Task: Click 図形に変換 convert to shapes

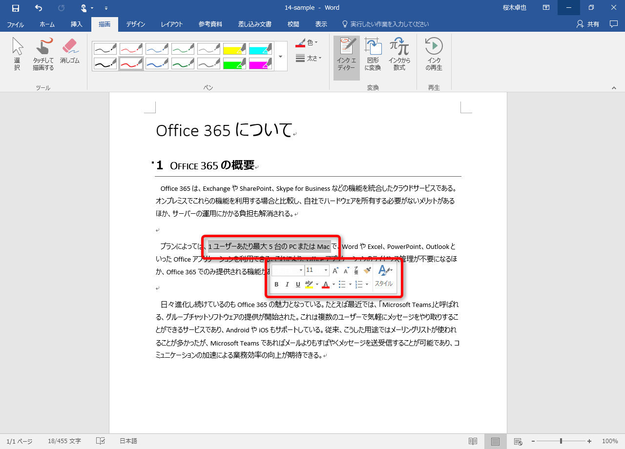Action: point(373,55)
